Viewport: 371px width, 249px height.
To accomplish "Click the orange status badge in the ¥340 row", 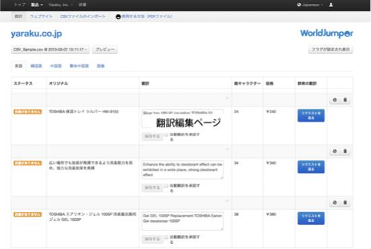I will tap(28, 163).
